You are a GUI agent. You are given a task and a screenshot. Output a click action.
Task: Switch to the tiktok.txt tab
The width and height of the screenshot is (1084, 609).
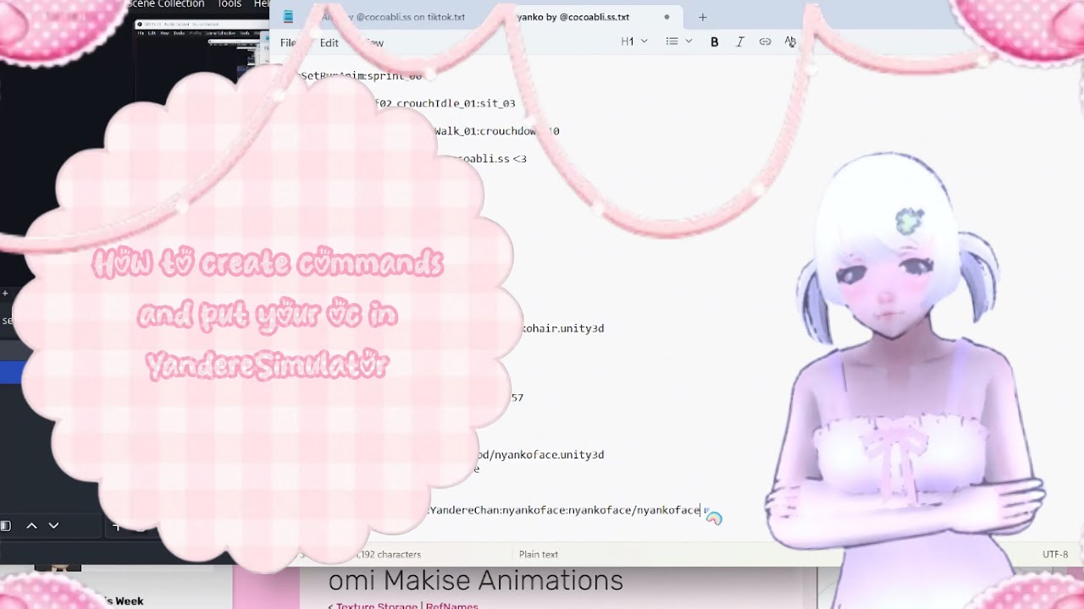[393, 17]
